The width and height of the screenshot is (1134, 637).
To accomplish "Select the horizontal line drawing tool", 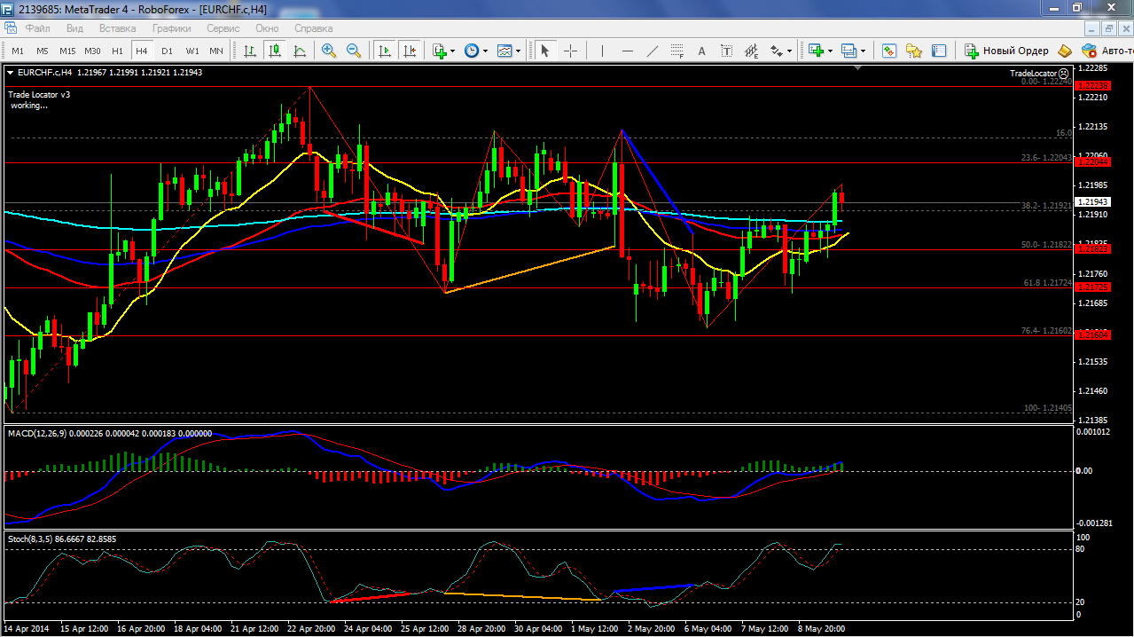I will pos(628,51).
